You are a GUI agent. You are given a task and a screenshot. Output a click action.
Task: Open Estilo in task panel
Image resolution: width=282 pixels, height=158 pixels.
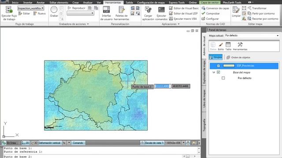pos(221,46)
